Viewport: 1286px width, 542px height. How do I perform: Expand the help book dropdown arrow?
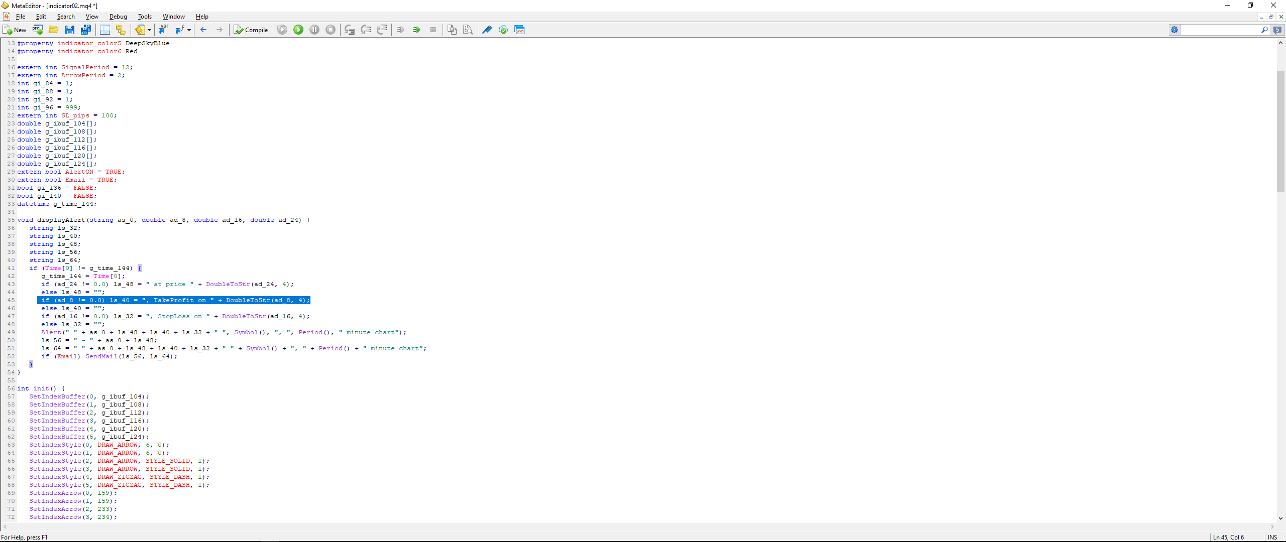pos(149,30)
